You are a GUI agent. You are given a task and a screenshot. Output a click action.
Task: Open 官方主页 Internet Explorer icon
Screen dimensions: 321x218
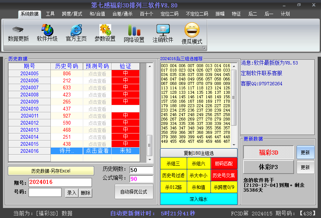click(x=76, y=30)
